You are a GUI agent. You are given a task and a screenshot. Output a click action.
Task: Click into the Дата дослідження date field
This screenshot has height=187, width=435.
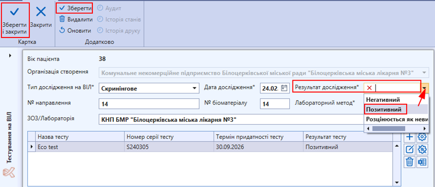coord(270,88)
